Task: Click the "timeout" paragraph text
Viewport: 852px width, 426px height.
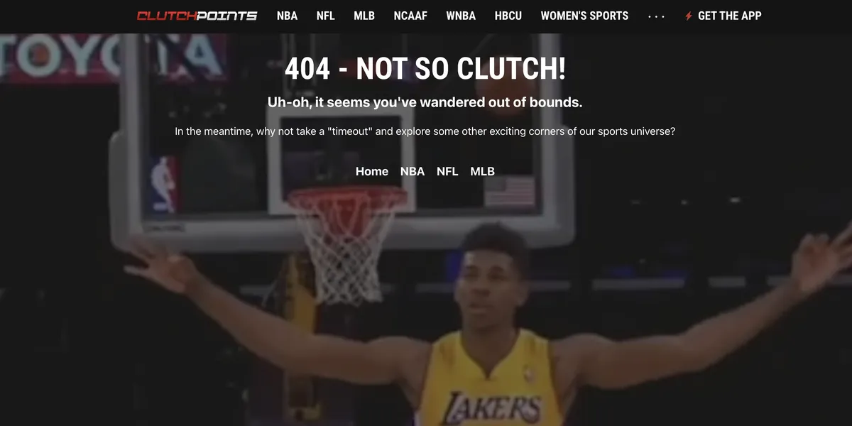Action: [x=425, y=131]
